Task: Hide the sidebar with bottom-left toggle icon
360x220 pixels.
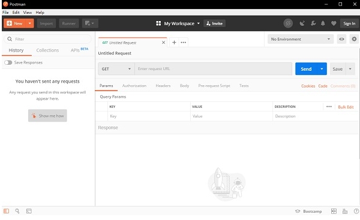Action: pos(6,211)
